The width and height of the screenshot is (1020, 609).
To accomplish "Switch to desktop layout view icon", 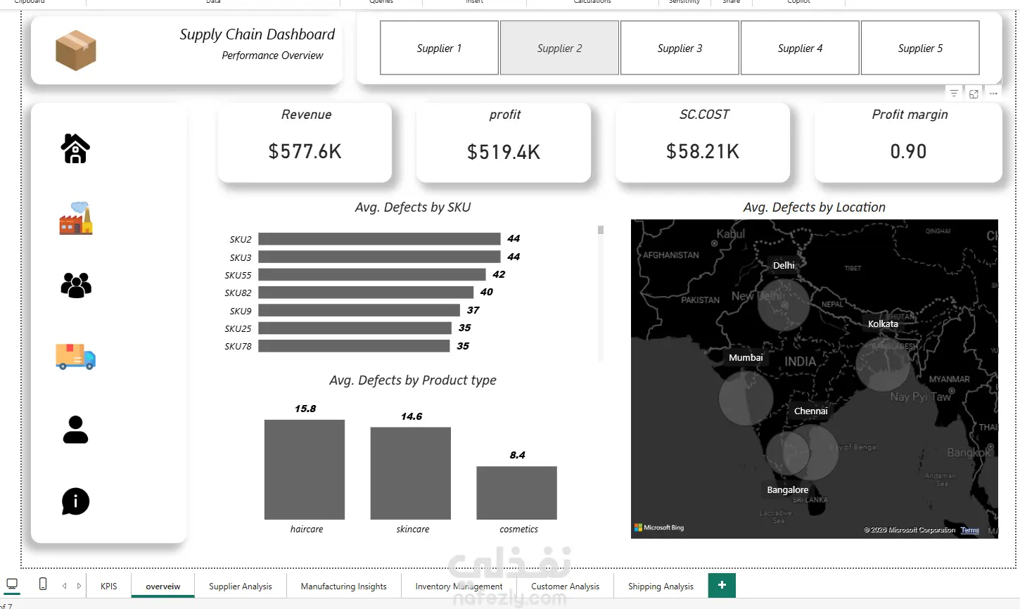I will 12,584.
